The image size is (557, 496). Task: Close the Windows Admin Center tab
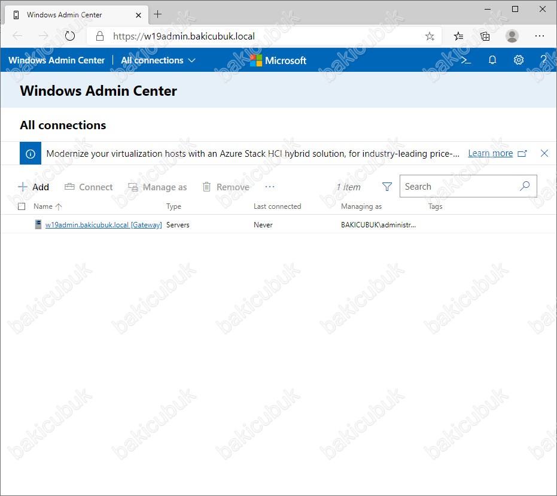pos(138,15)
